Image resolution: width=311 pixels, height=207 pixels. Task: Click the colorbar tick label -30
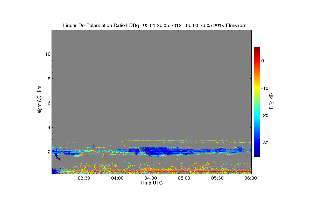coord(265,143)
